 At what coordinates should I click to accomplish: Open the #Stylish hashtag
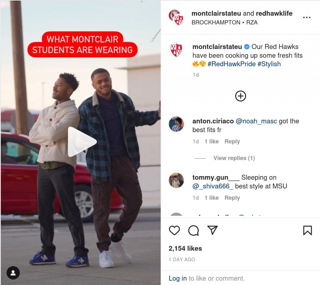pyautogui.click(x=269, y=64)
